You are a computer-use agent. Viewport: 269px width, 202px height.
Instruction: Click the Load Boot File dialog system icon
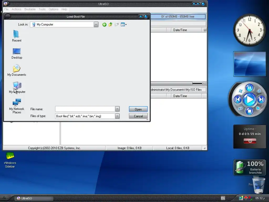(x=8, y=16)
